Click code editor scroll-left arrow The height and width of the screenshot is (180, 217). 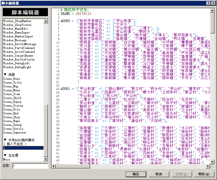[54, 166]
